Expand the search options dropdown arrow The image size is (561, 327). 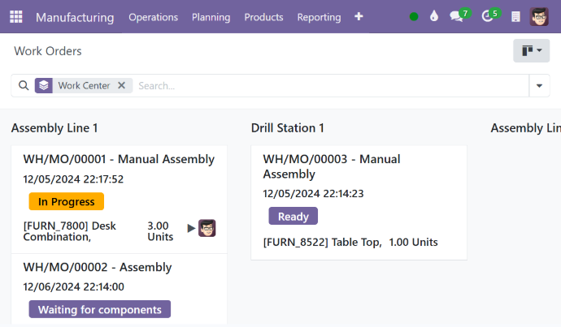(x=539, y=85)
